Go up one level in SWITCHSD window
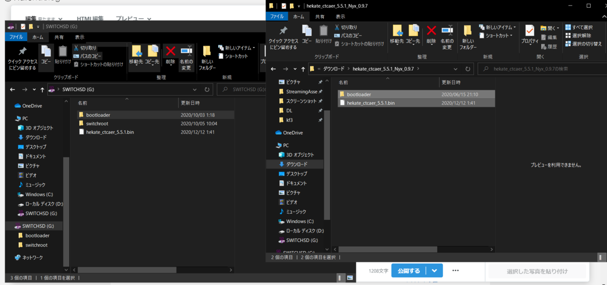The width and height of the screenshot is (607, 285). (41, 90)
